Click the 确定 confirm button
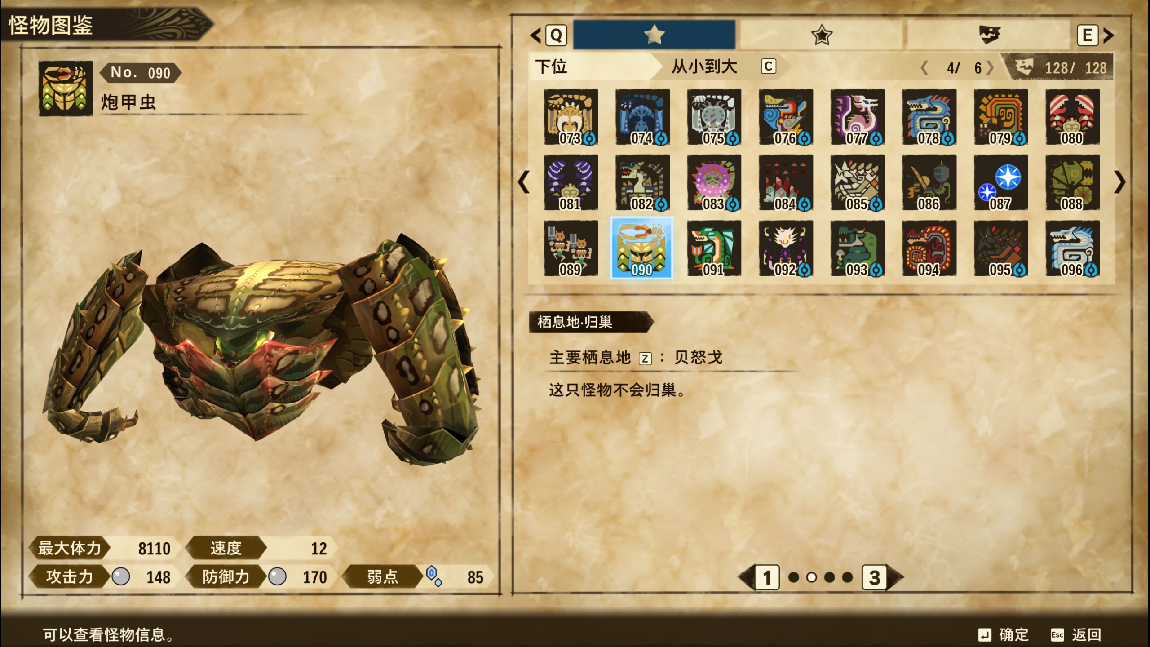Image resolution: width=1150 pixels, height=647 pixels. 1004,634
